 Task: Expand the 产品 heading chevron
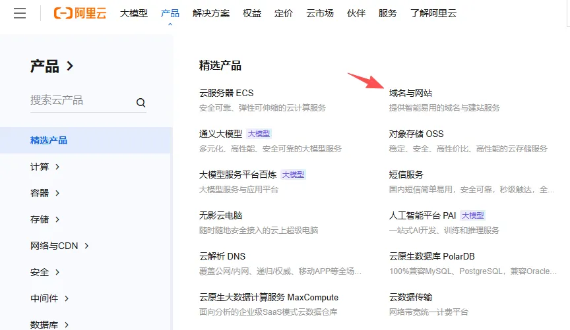click(70, 66)
